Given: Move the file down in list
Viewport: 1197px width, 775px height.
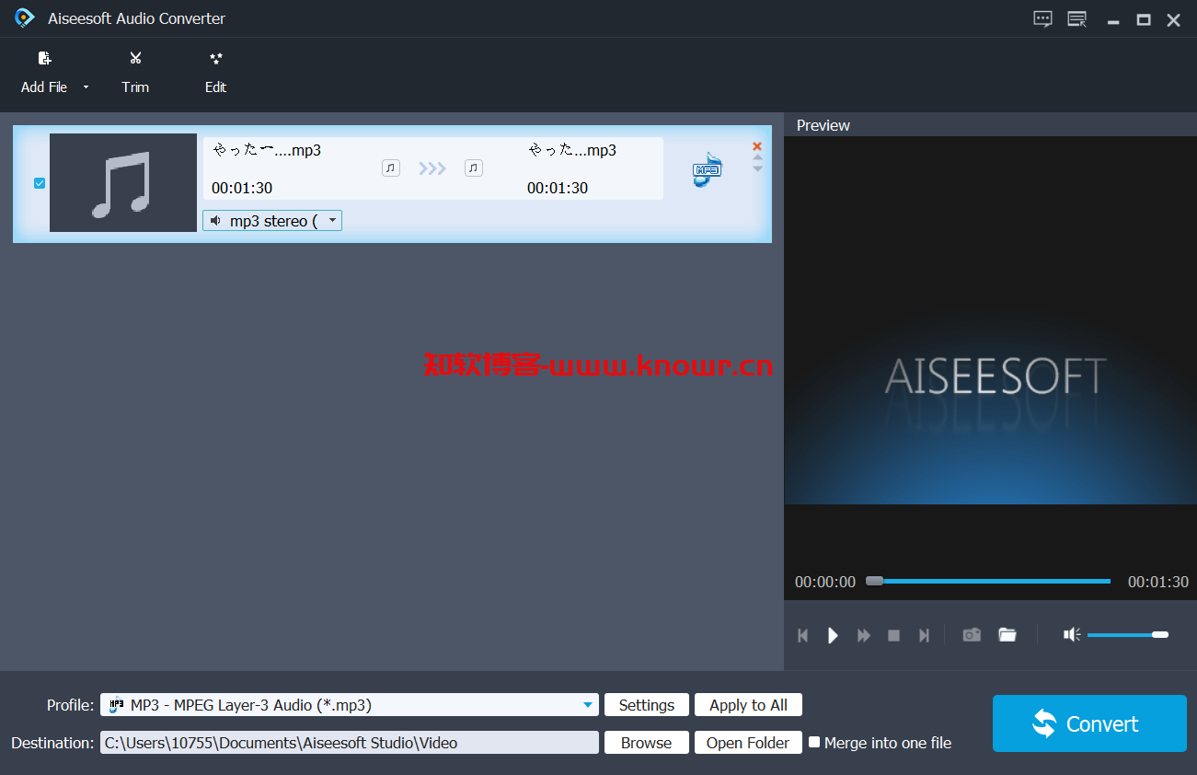Looking at the screenshot, I should tap(757, 168).
